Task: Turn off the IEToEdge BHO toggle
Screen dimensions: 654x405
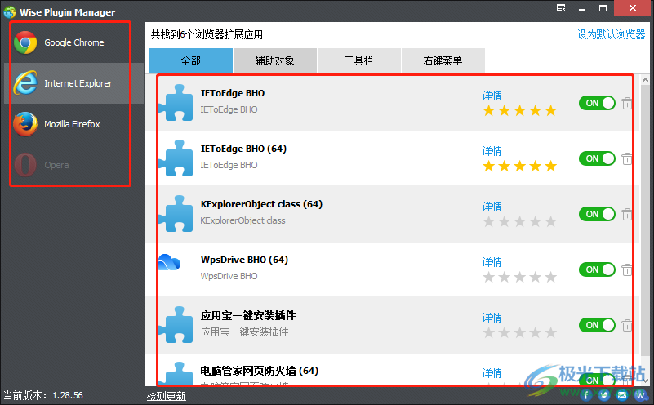Action: tap(597, 103)
